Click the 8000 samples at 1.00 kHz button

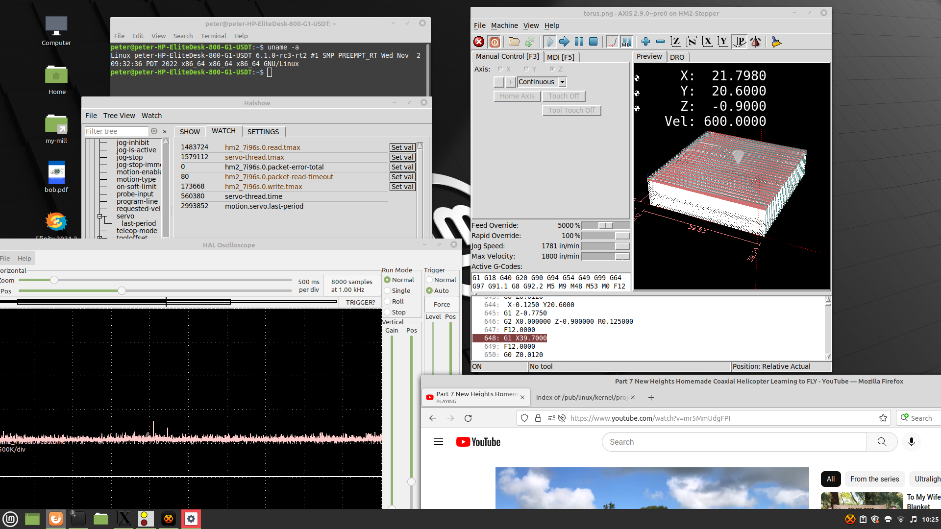pos(351,286)
